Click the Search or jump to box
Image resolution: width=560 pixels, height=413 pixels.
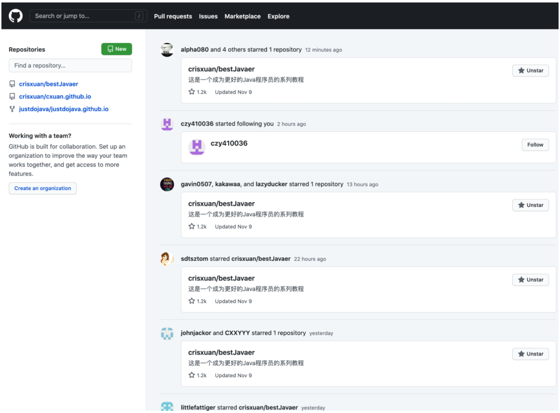[88, 16]
